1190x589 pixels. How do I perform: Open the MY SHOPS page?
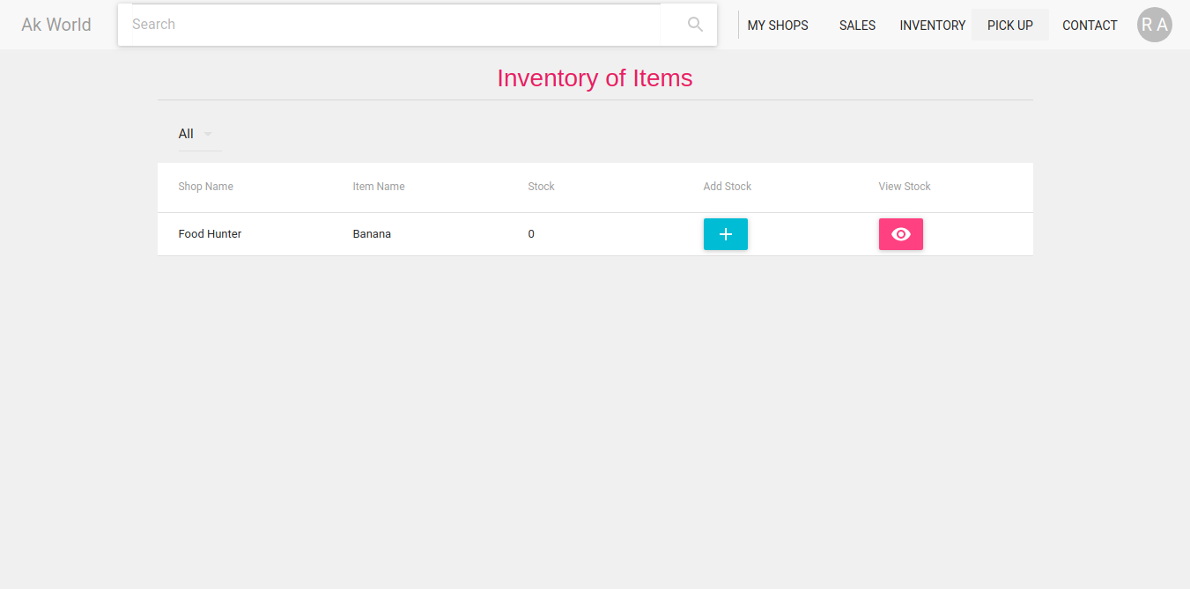778,26
